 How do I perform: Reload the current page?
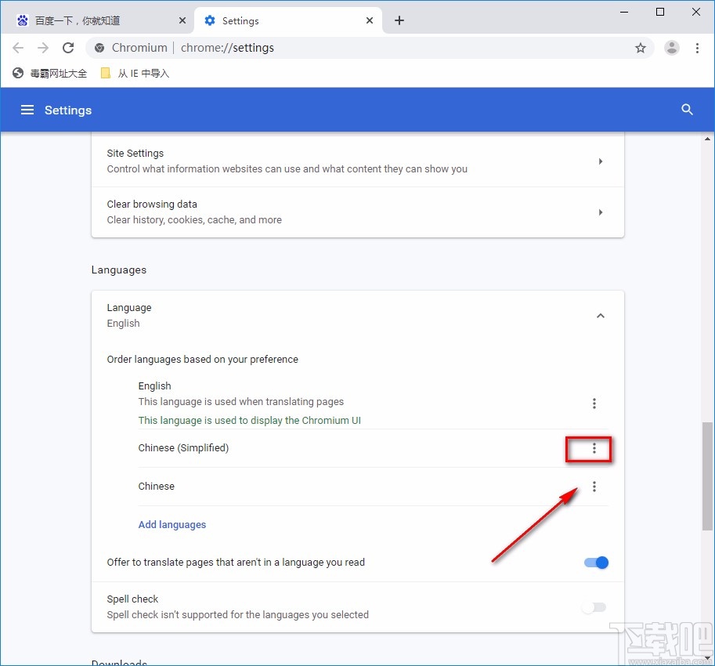(x=68, y=48)
